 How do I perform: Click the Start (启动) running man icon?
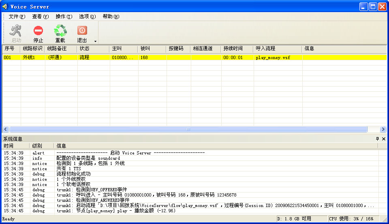click(16, 31)
